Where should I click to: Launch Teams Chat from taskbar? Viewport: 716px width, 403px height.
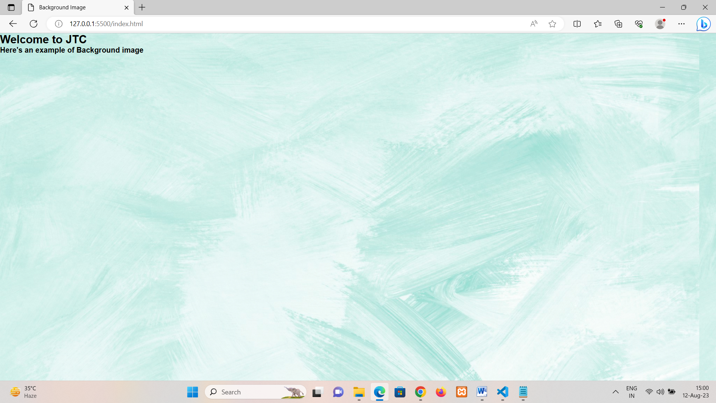coord(338,392)
